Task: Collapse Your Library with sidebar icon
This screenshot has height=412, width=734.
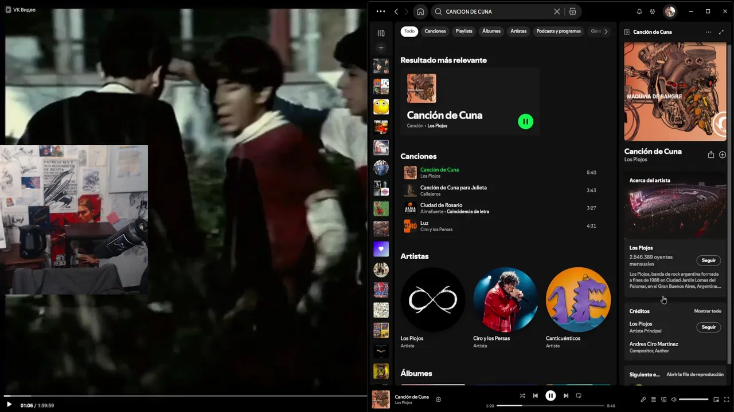Action: coord(381,33)
